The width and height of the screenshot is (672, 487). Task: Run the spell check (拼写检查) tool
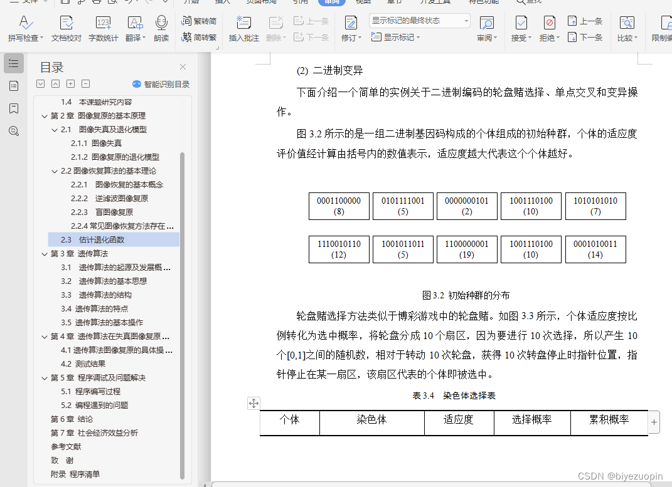[x=25, y=28]
